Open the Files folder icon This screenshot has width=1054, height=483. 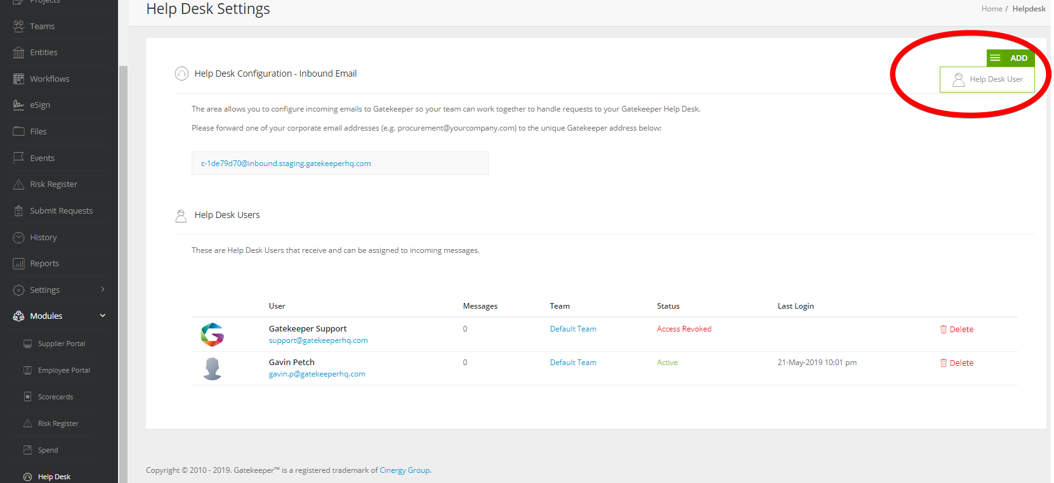pos(18,131)
